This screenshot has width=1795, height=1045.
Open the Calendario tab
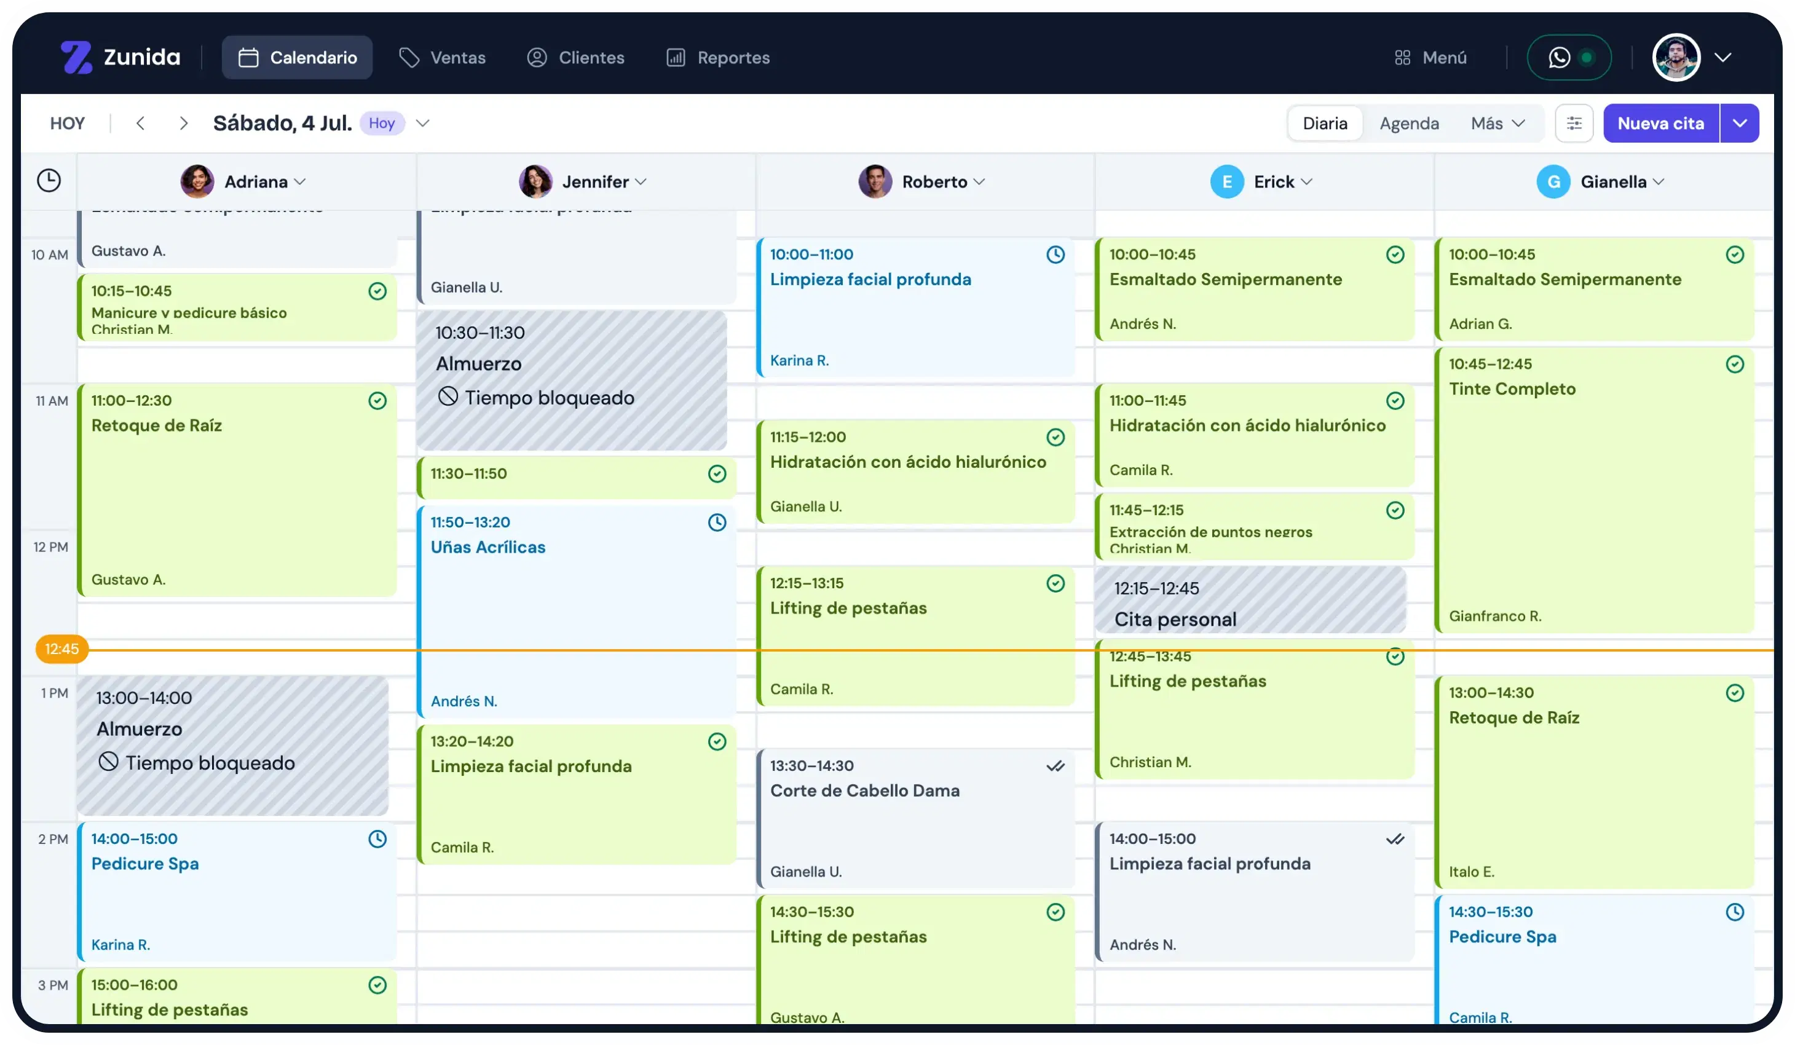tap(296, 57)
